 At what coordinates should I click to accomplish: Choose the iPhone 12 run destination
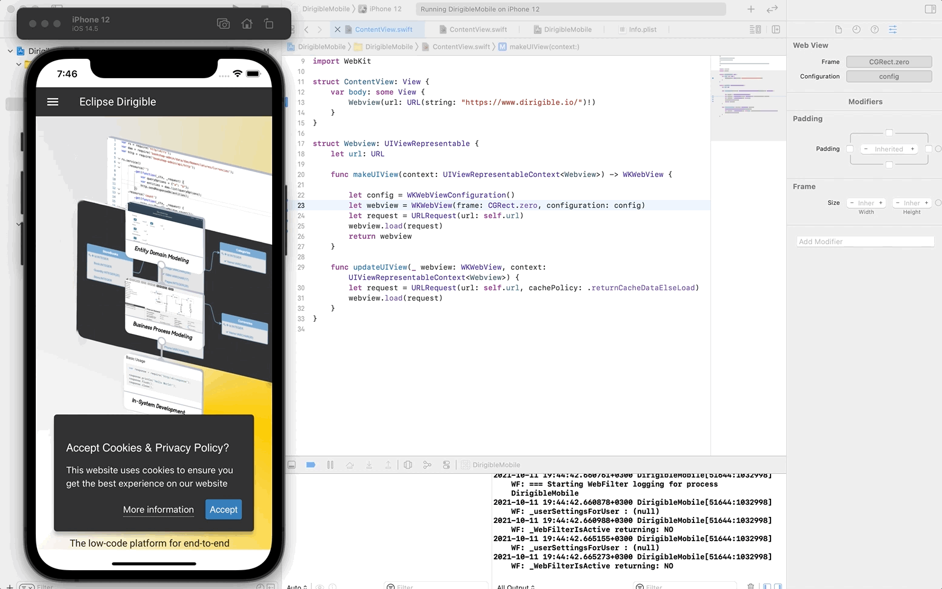click(380, 9)
